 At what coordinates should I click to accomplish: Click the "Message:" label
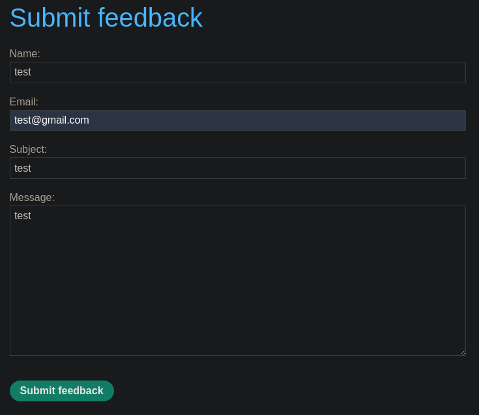(32, 197)
